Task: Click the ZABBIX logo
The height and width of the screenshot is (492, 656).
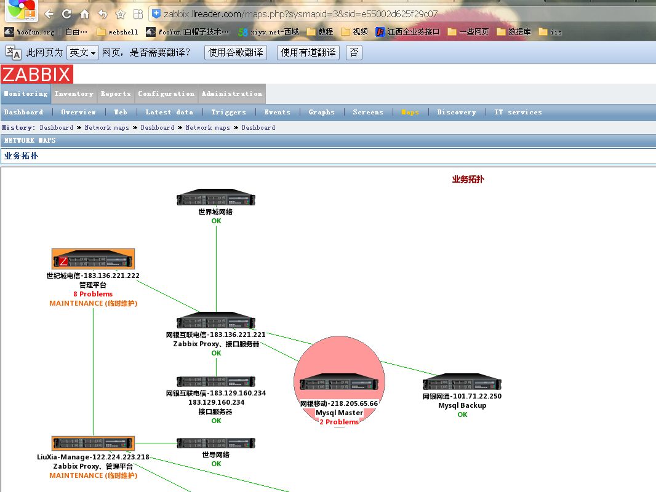Action: 37,74
